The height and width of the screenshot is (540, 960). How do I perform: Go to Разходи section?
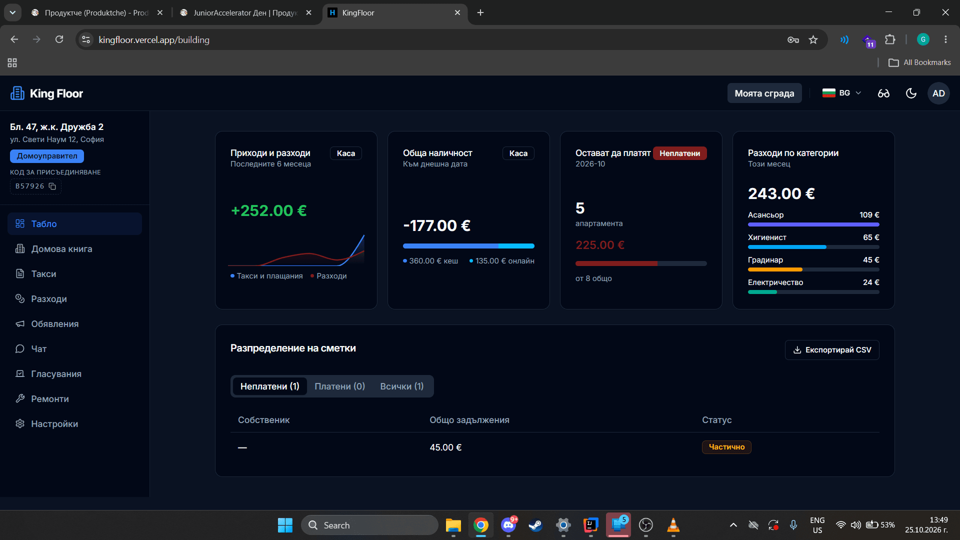click(74, 299)
